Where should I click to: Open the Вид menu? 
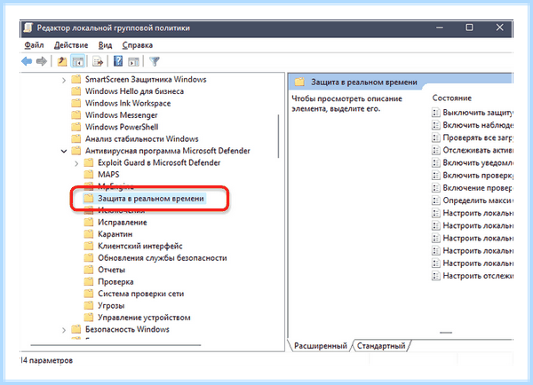(x=105, y=45)
